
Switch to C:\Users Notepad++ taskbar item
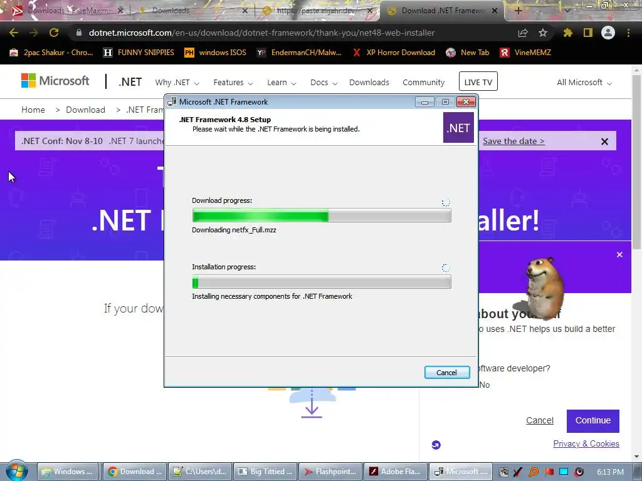click(200, 472)
